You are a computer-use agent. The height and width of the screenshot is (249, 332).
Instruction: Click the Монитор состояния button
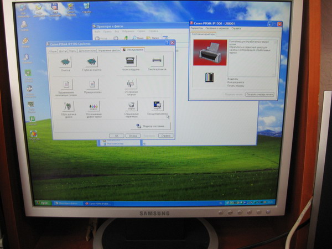point(151,126)
